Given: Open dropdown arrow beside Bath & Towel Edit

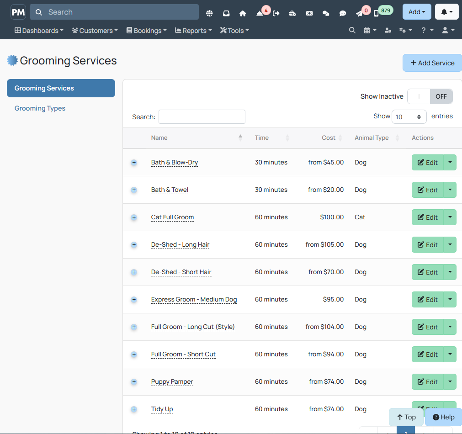Looking at the screenshot, I should [x=450, y=190].
